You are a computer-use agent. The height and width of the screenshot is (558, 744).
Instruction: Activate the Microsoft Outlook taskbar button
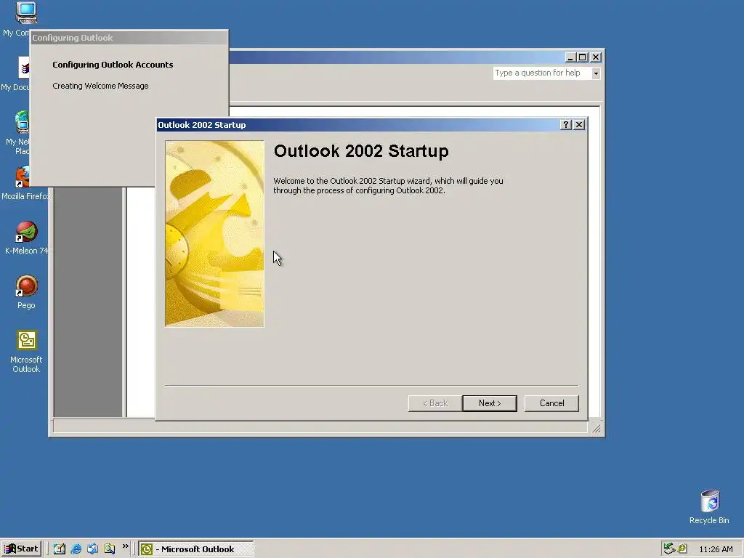pos(196,549)
